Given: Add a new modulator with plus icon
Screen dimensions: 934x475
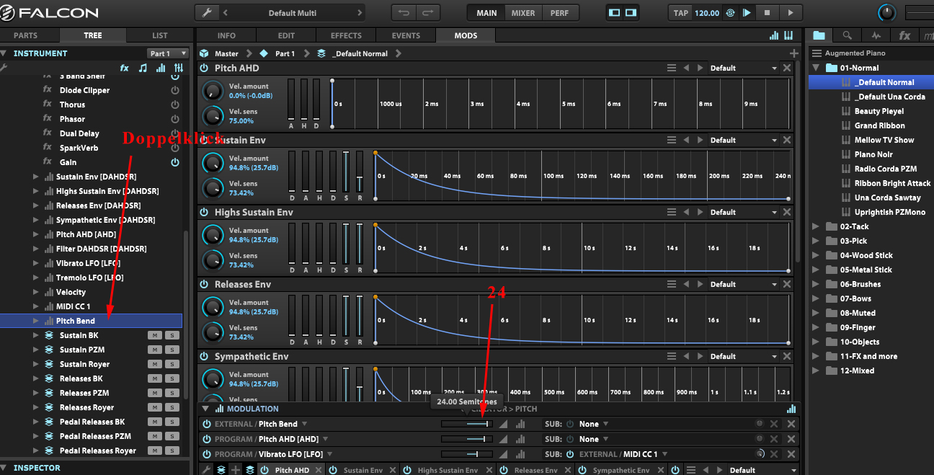Looking at the screenshot, I should [794, 53].
